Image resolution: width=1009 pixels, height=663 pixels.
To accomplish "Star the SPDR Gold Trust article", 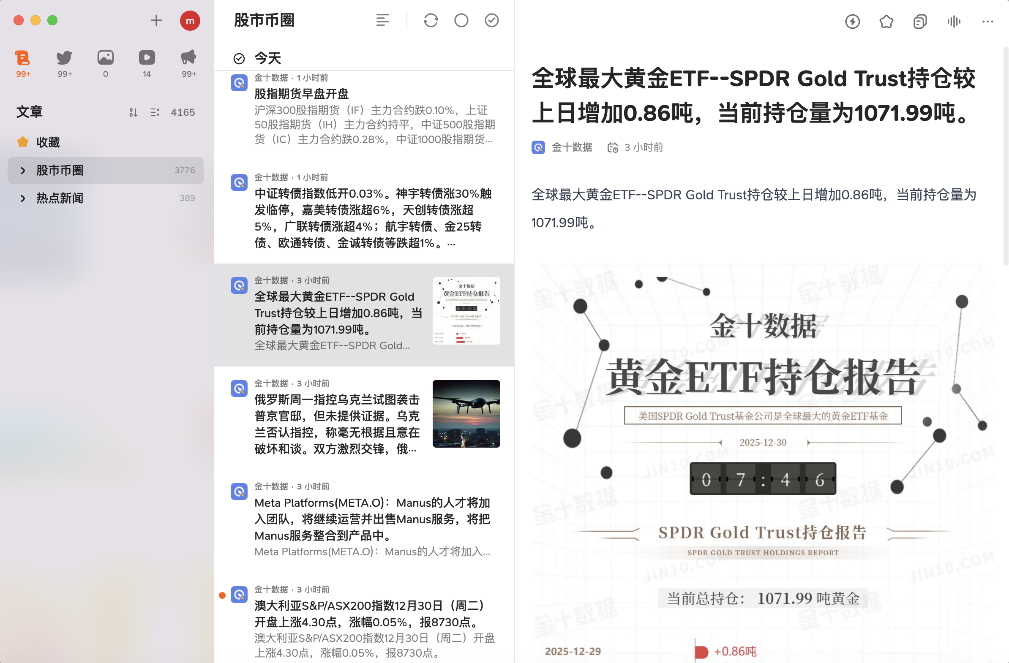I will coord(886,22).
